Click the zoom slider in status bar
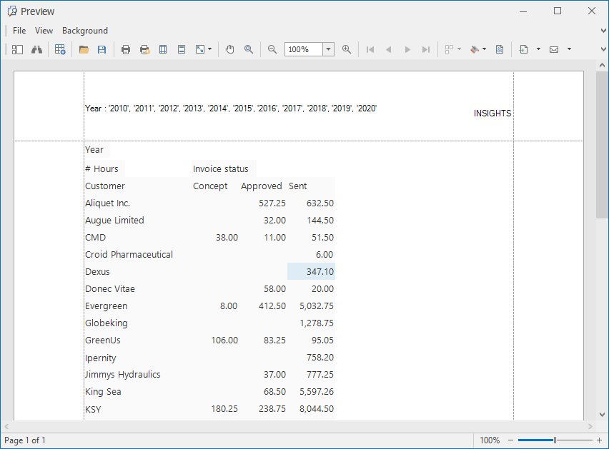609x449 pixels. coord(555,440)
